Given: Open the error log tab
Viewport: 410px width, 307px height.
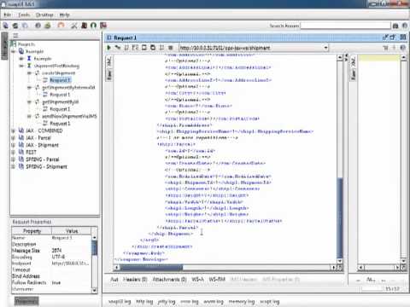Looking at the screenshot, I should tap(190, 302).
